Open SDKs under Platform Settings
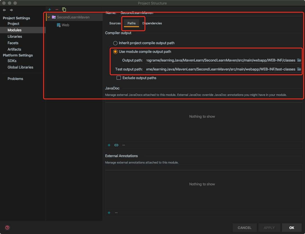 [12, 61]
